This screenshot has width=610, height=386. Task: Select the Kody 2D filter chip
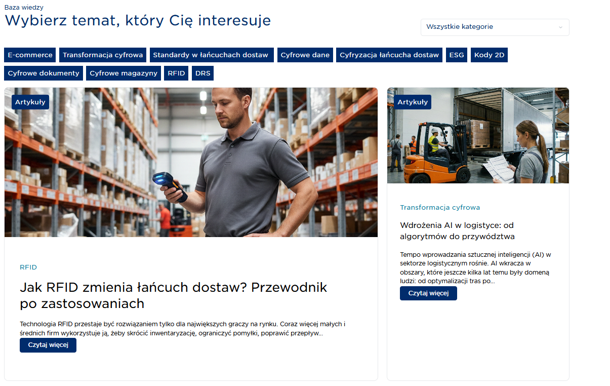(489, 55)
